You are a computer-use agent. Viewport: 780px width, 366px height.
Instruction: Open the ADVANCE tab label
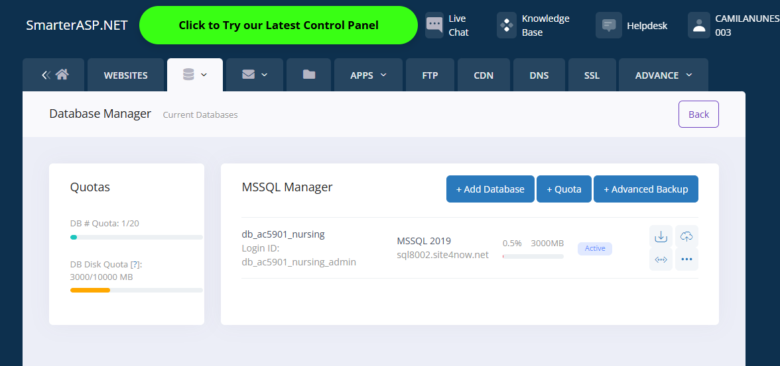tap(657, 75)
